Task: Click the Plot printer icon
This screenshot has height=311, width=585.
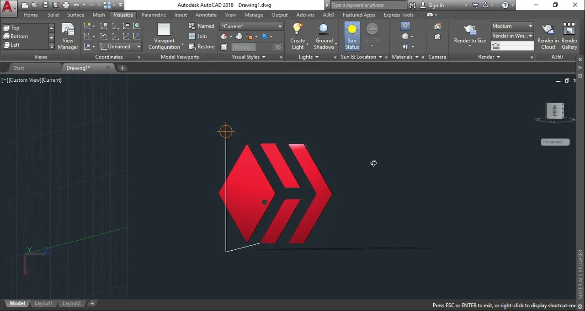Action: coord(66,5)
